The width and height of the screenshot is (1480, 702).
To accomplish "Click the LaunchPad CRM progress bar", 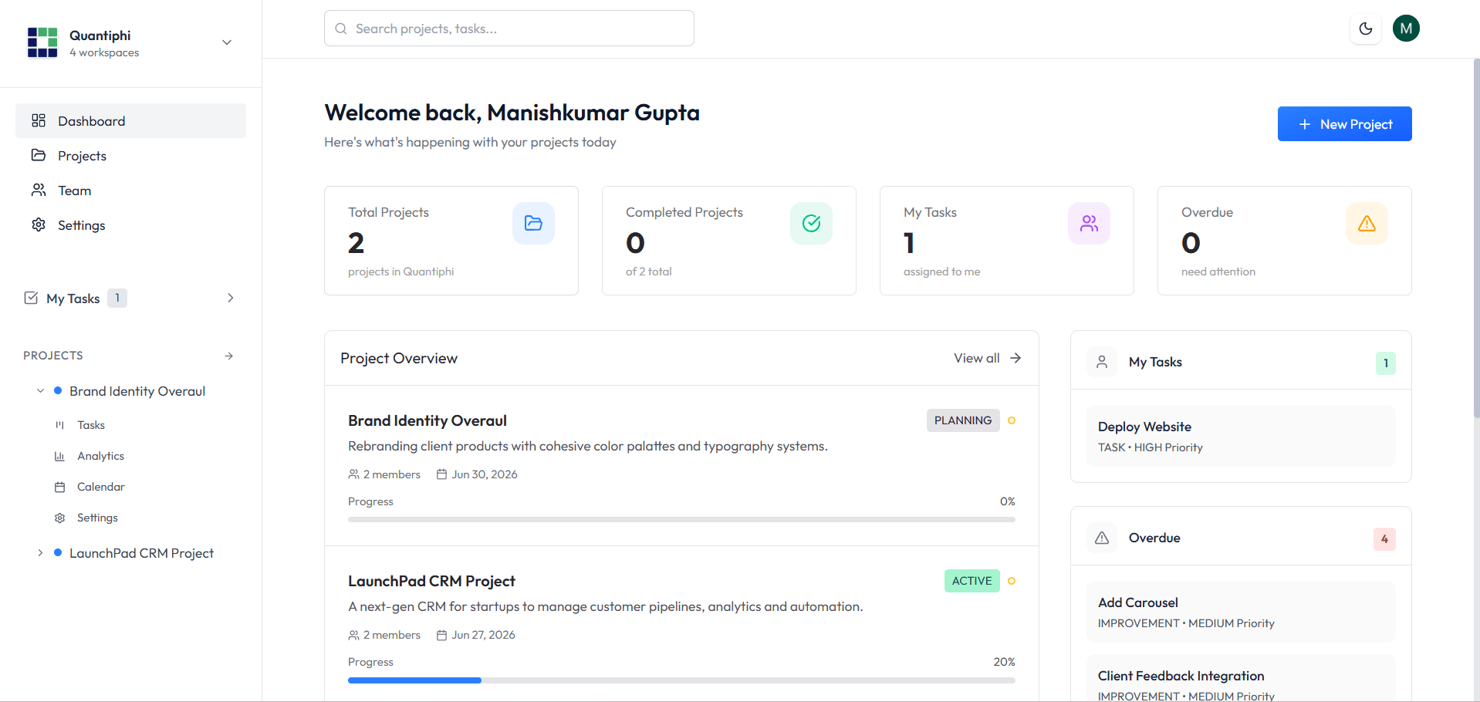I will pos(681,680).
